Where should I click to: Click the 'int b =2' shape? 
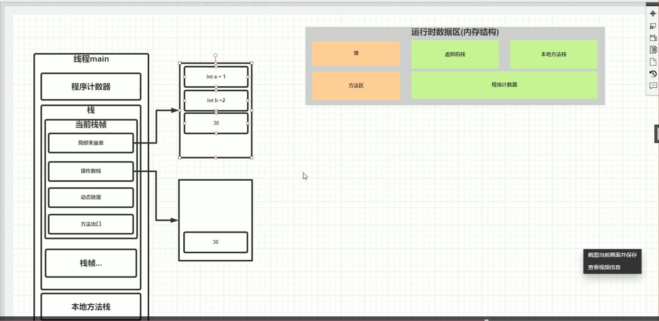click(216, 101)
